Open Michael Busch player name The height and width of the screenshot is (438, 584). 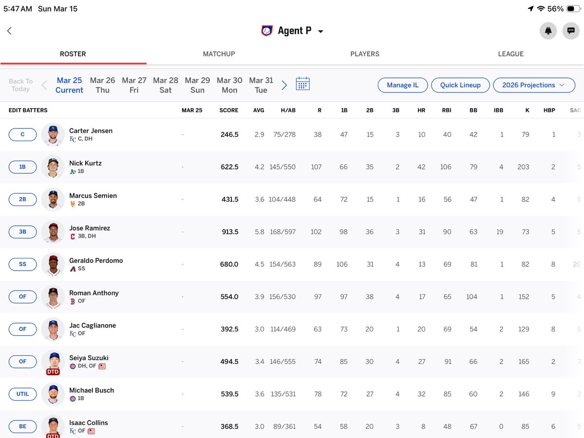click(91, 390)
